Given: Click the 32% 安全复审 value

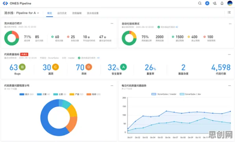Looking at the screenshot, I should pos(113,67).
